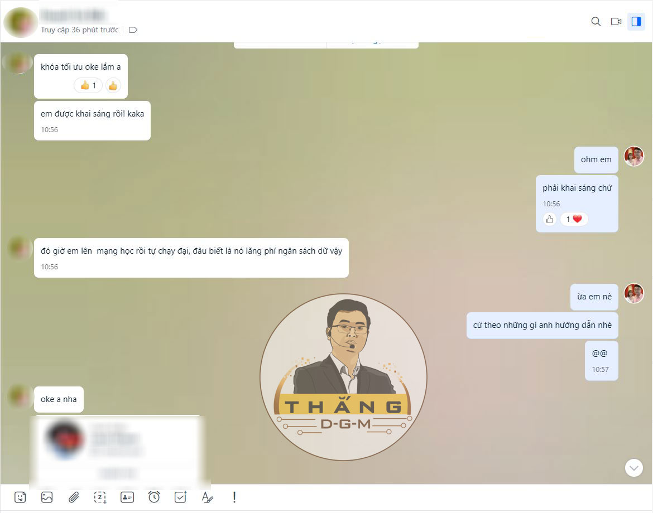Click the thumbs-up count on "khóa tối ưu oke lắm a"
This screenshot has width=653, height=513.
(x=88, y=86)
